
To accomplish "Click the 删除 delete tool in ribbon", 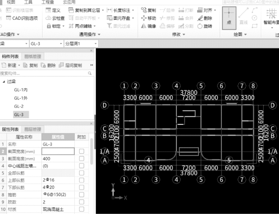I will point(205,18).
